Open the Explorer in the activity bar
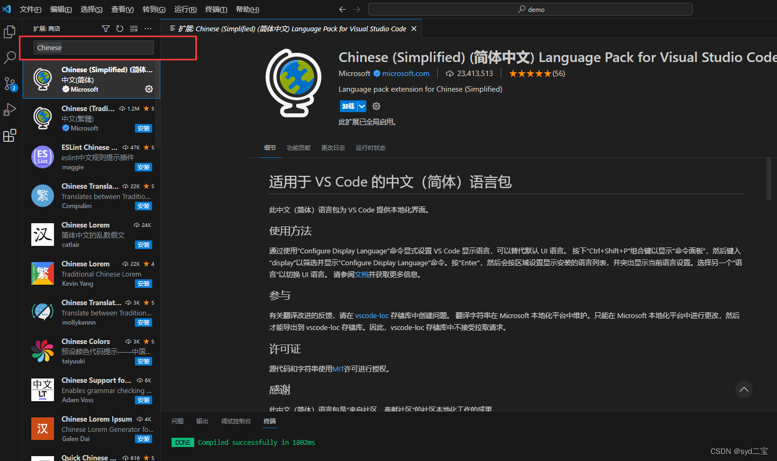777x461 pixels. click(x=9, y=32)
